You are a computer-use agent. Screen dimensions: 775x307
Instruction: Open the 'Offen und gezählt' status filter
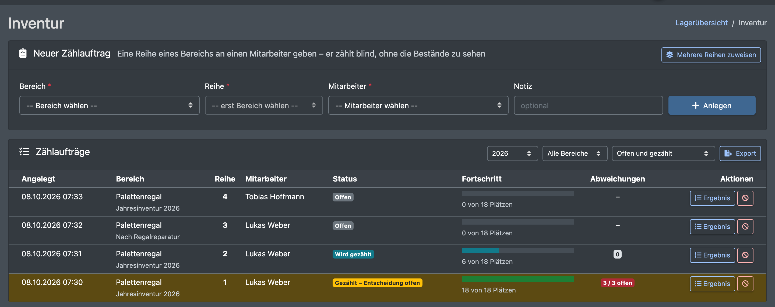663,153
